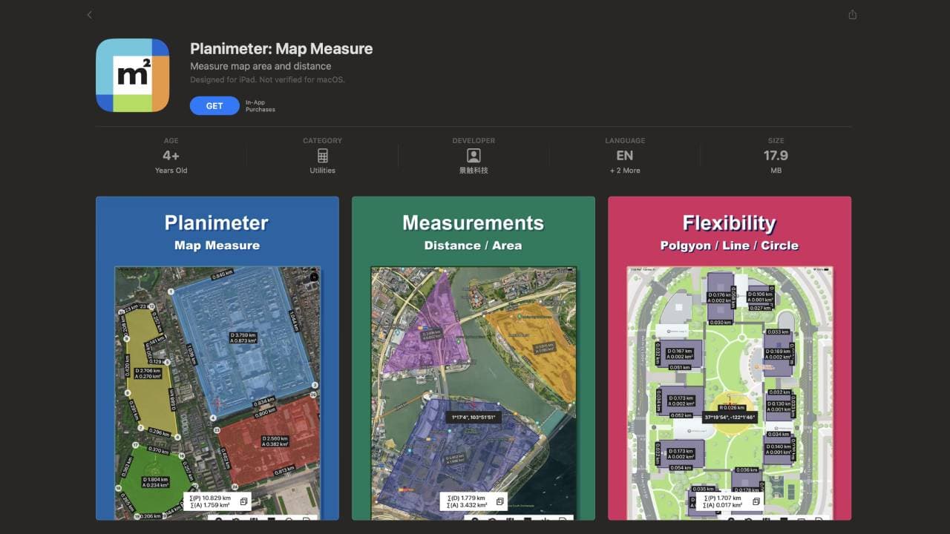Click the Designed for iPad notice
This screenshot has height=534, width=950.
(267, 79)
